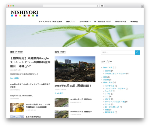Click into the 検索 search field

tap(118, 53)
